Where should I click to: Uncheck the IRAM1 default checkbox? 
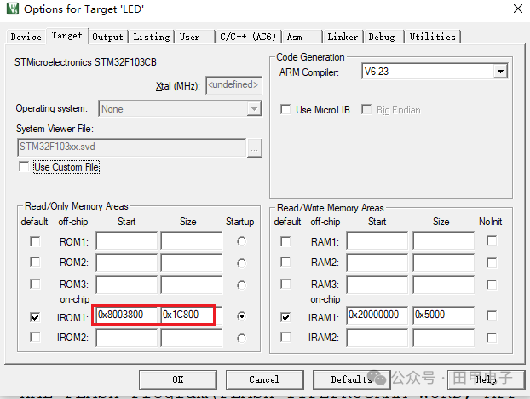coord(285,317)
